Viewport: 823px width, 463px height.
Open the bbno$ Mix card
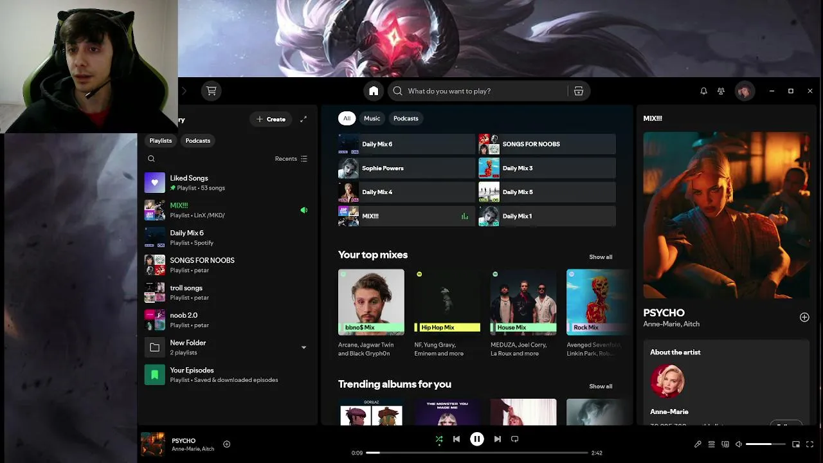coord(371,313)
